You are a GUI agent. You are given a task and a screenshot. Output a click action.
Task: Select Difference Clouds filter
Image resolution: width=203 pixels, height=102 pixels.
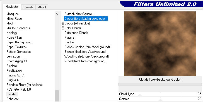(x=76, y=33)
